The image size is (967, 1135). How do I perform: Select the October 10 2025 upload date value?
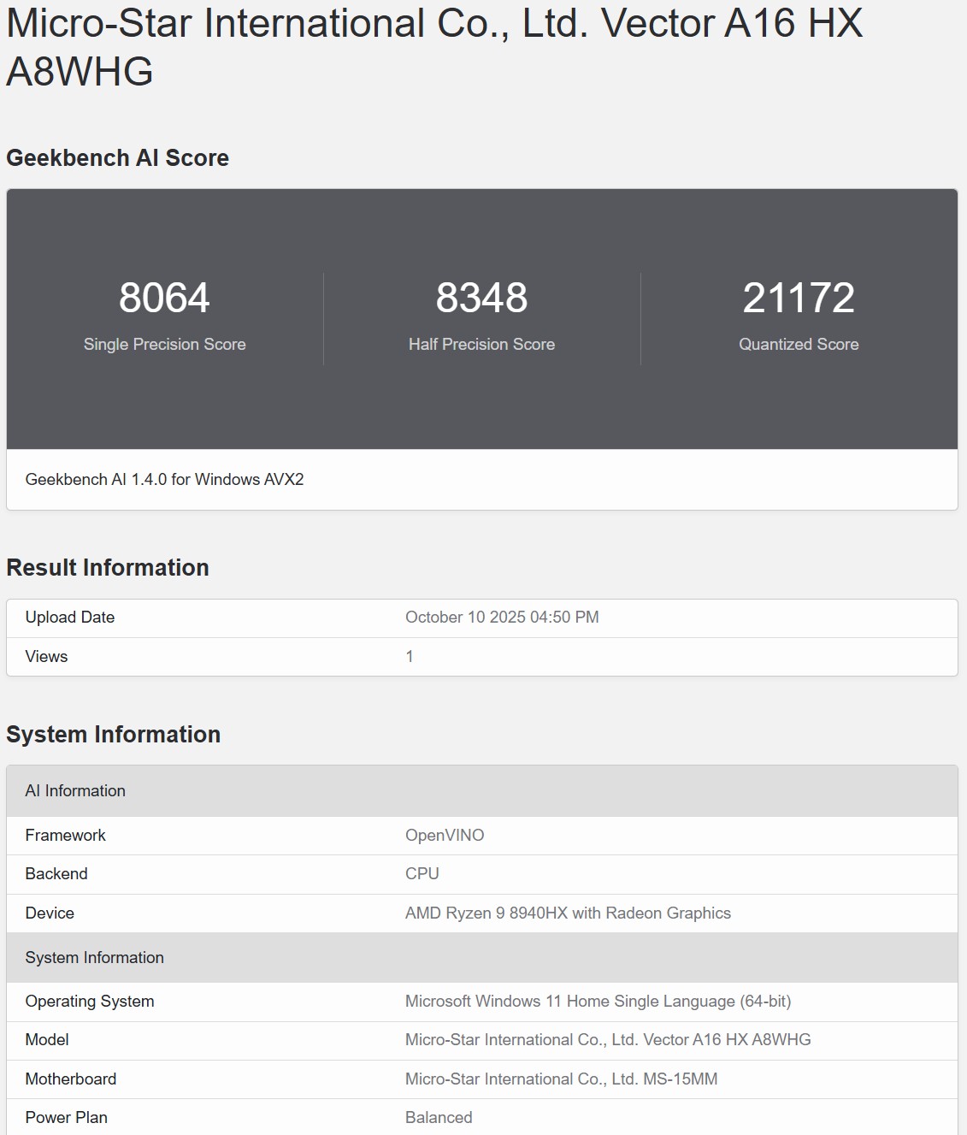(502, 618)
